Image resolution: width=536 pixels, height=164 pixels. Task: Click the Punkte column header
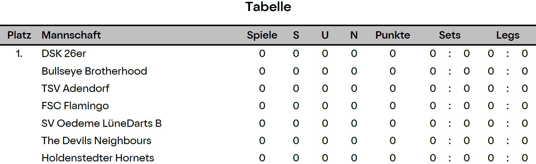(x=393, y=35)
